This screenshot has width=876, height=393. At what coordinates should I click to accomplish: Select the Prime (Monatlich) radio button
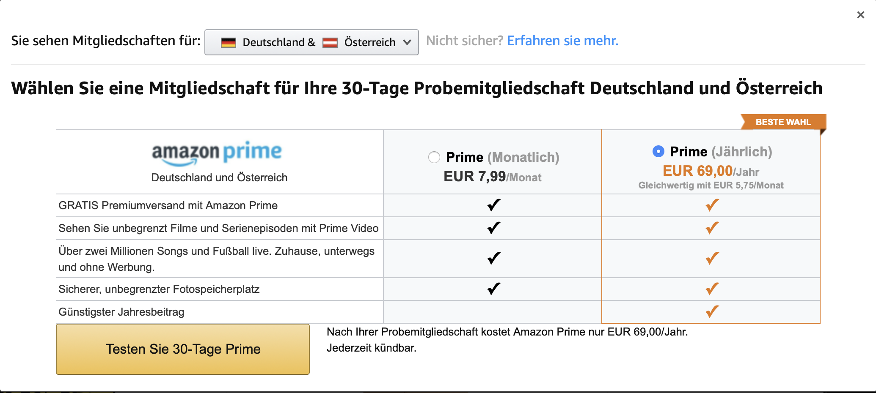434,157
